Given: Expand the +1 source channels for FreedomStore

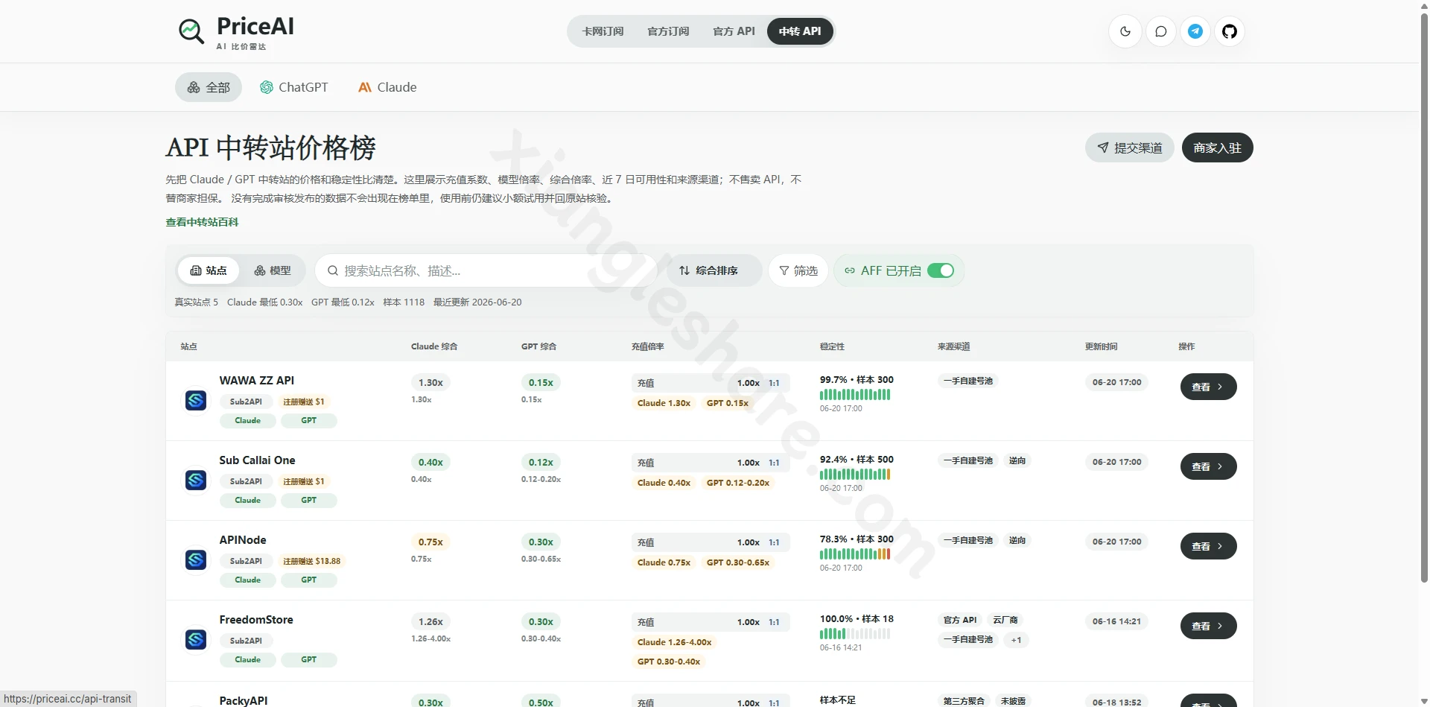Looking at the screenshot, I should (1017, 640).
